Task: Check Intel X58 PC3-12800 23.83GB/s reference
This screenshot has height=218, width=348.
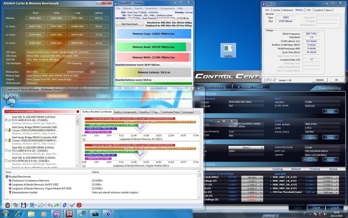Action: 6,150
